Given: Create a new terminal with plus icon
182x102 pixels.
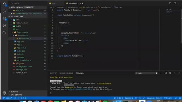Looking at the screenshot, I should tap(161, 73).
